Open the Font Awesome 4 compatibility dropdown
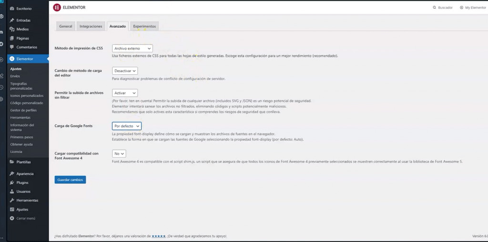 [119, 154]
